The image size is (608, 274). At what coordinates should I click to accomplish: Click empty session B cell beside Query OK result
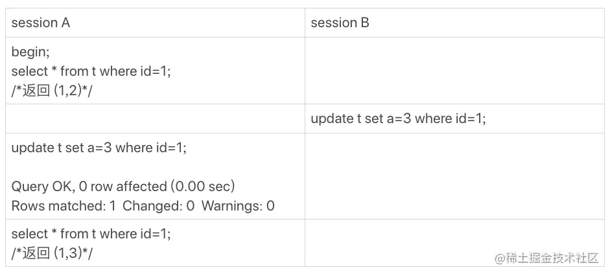(x=454, y=176)
